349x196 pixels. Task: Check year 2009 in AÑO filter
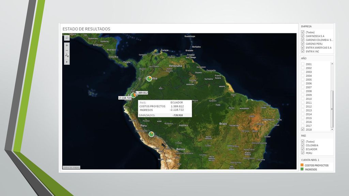[x=303, y=95]
